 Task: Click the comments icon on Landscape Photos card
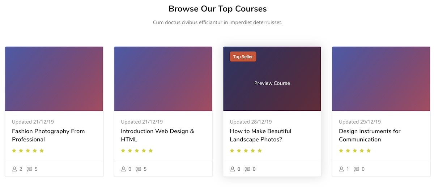pyautogui.click(x=247, y=169)
